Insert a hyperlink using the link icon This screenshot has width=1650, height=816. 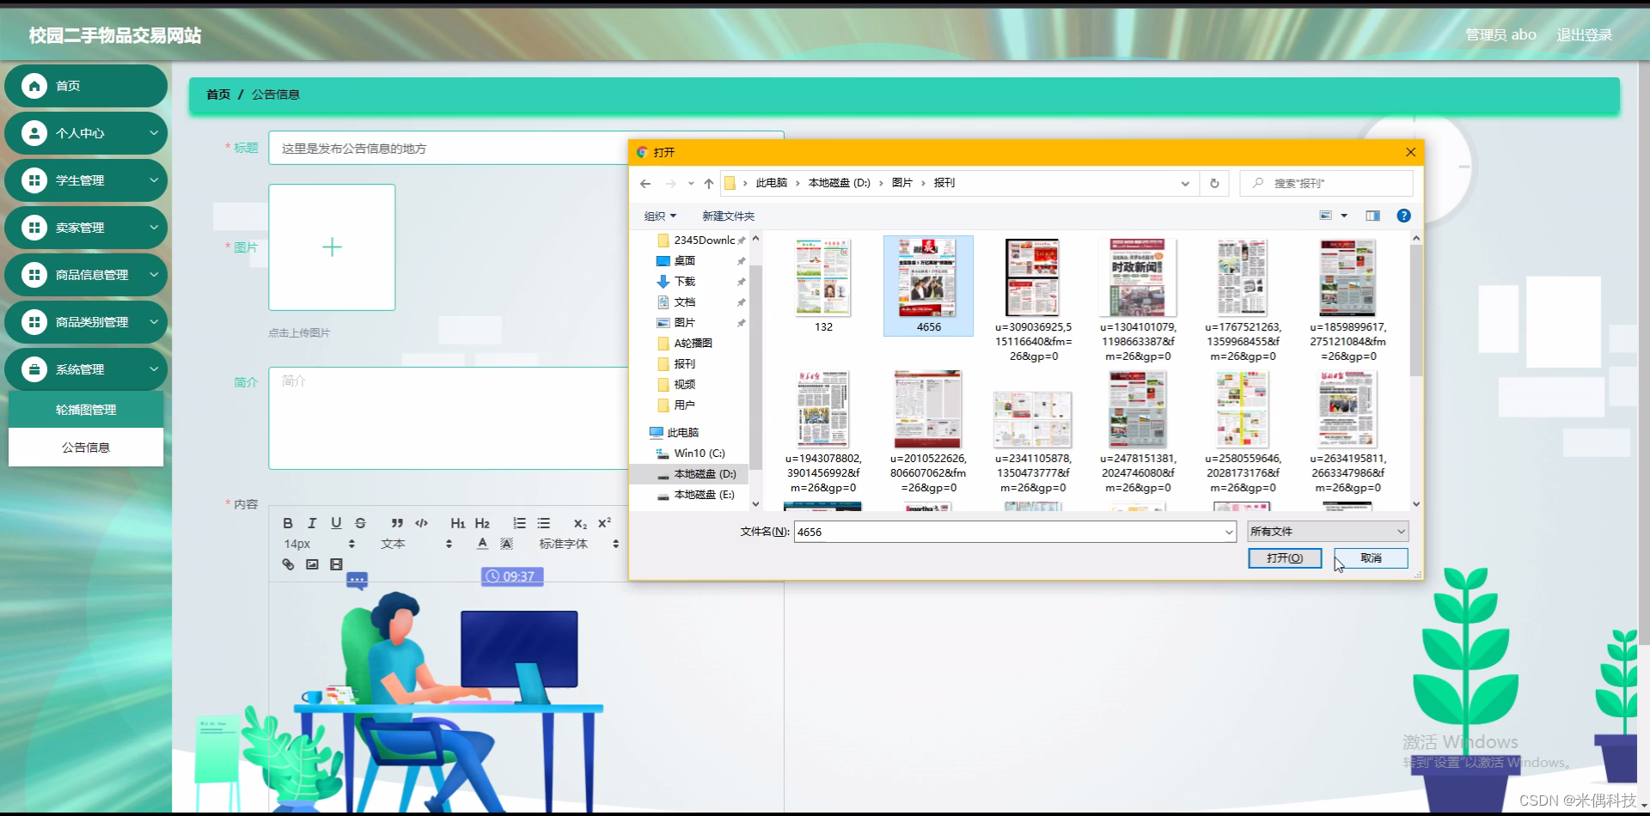click(288, 565)
